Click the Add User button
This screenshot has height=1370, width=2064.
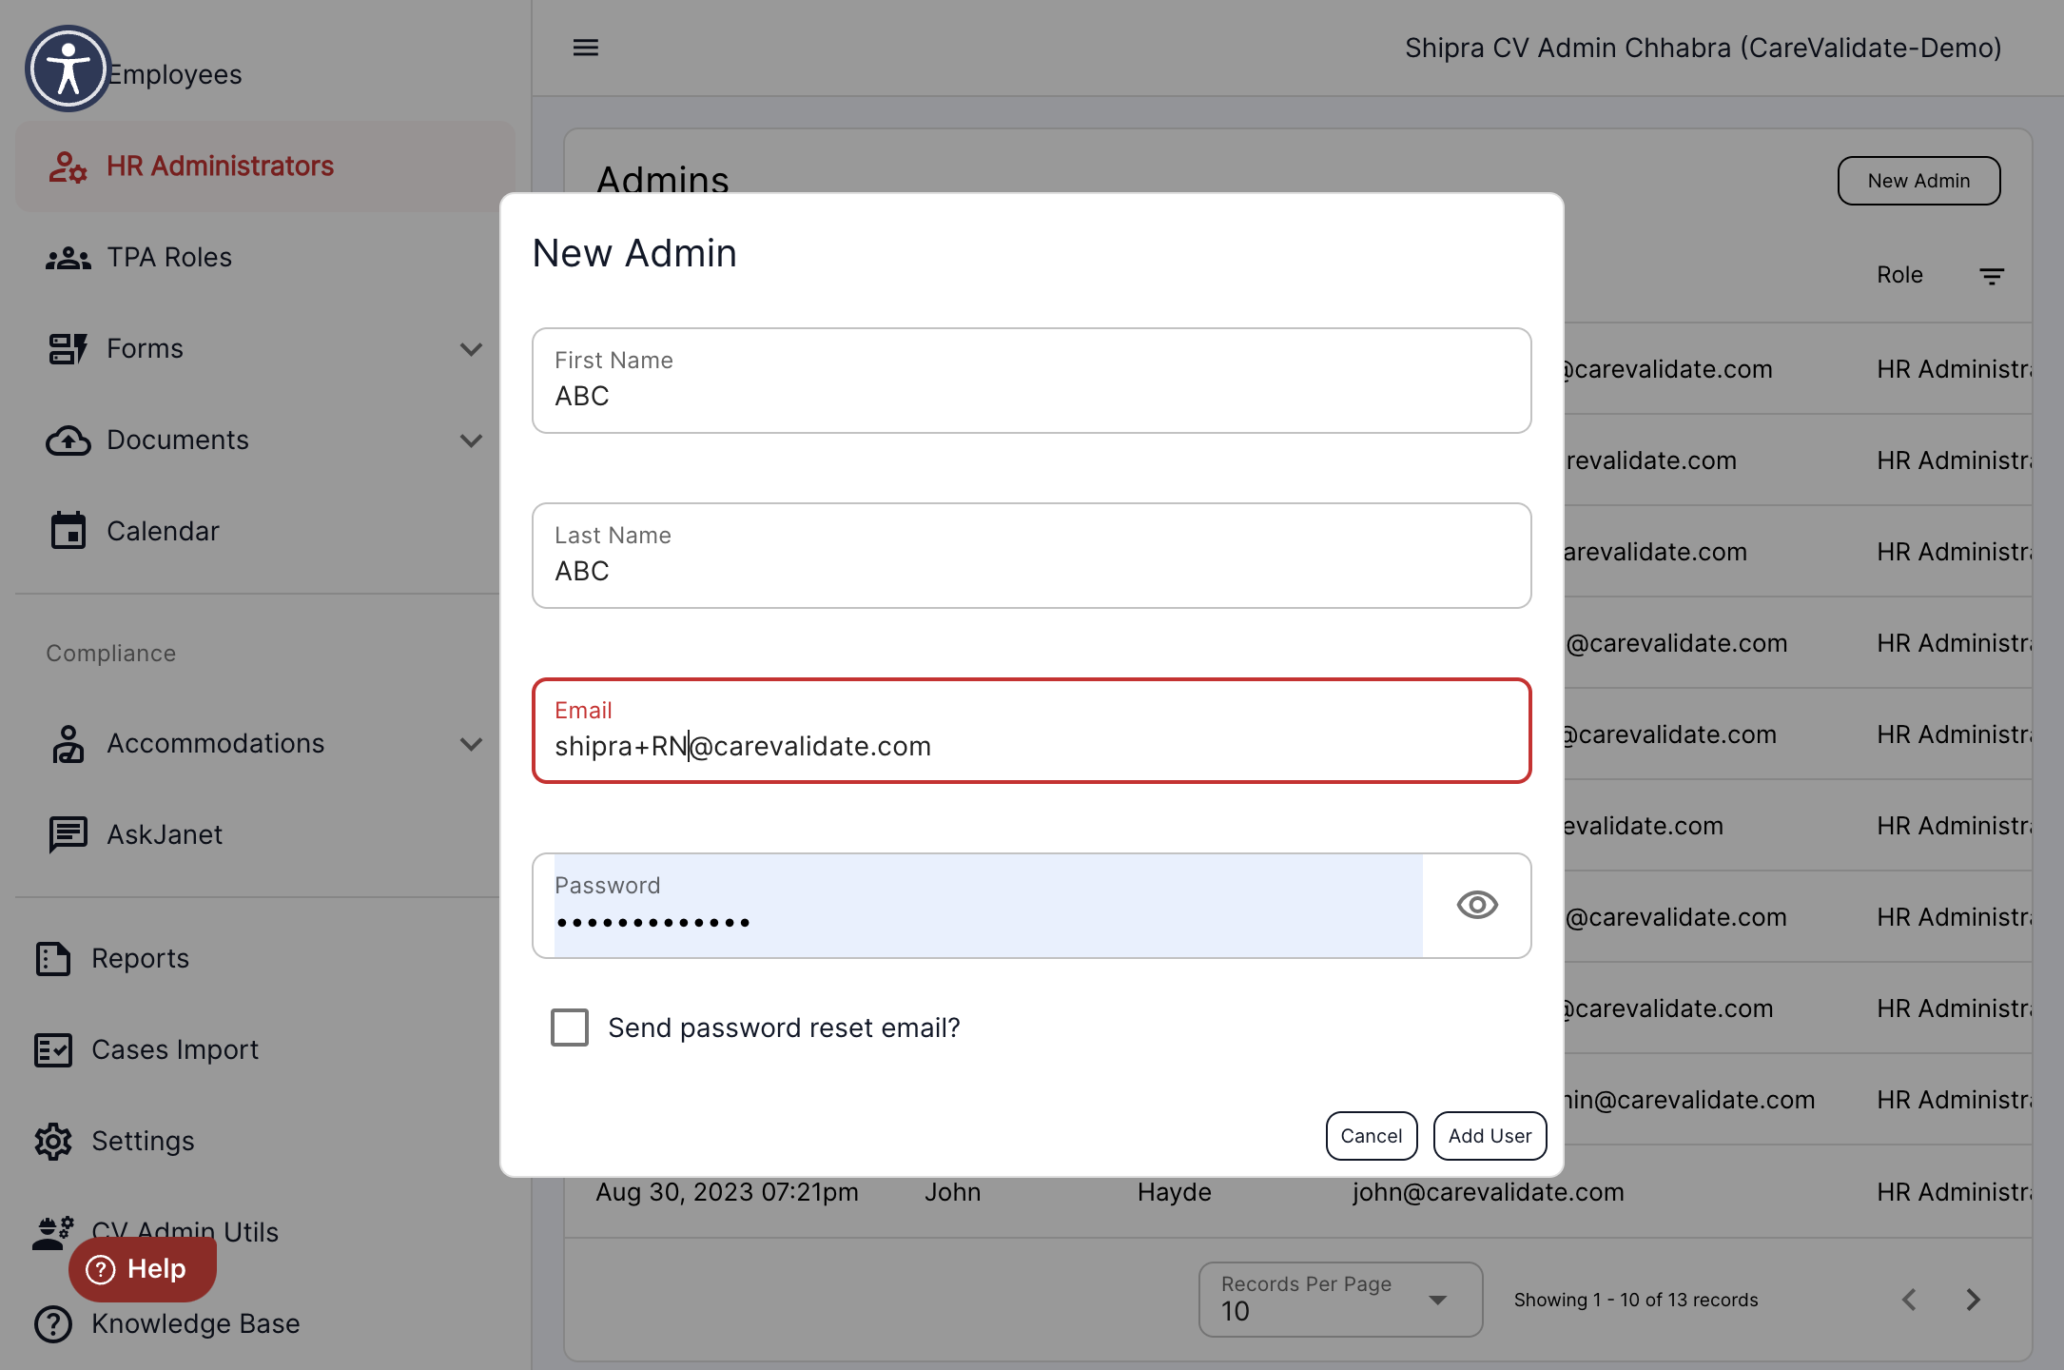pyautogui.click(x=1490, y=1136)
